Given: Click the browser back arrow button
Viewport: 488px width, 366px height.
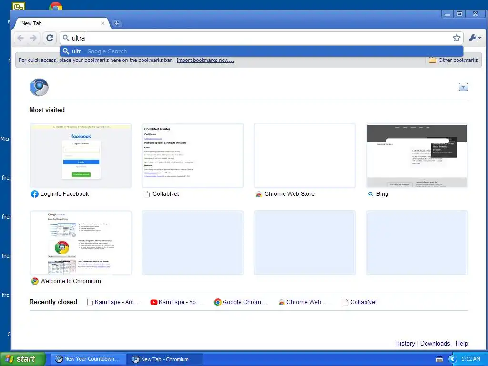Looking at the screenshot, I should 20,38.
